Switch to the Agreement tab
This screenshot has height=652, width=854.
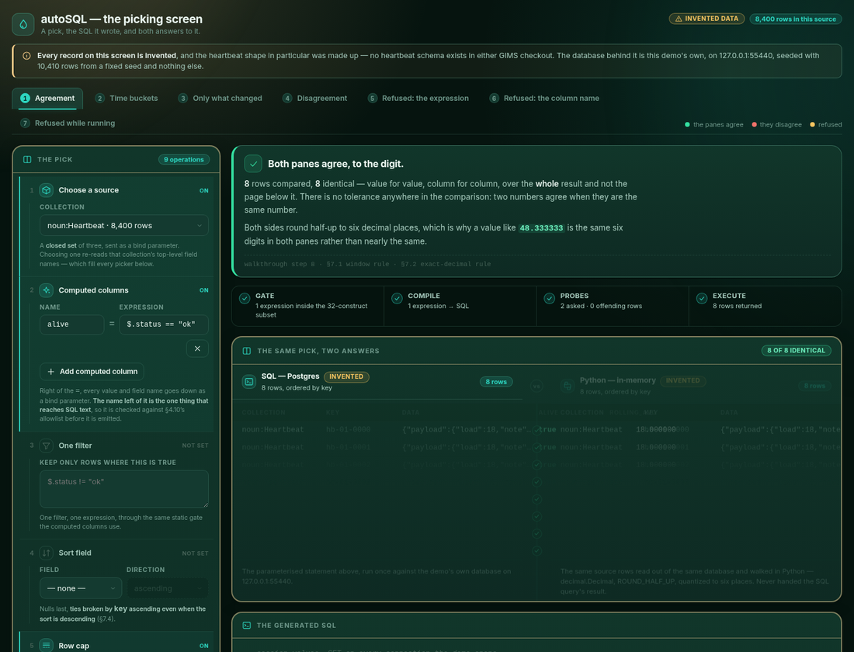pos(47,99)
